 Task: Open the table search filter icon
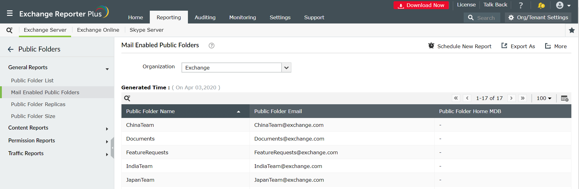pyautogui.click(x=127, y=98)
